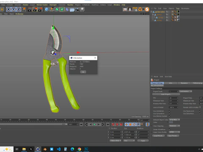Toggle Rotation keying icon in timeline bar

coord(134,125)
